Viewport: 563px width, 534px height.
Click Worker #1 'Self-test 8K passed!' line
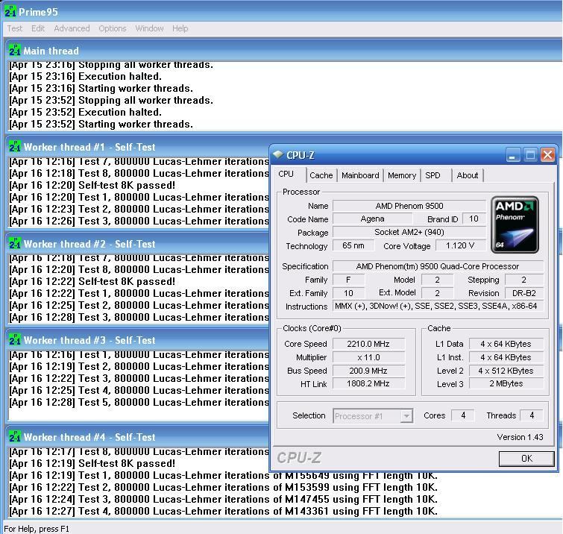(x=92, y=185)
